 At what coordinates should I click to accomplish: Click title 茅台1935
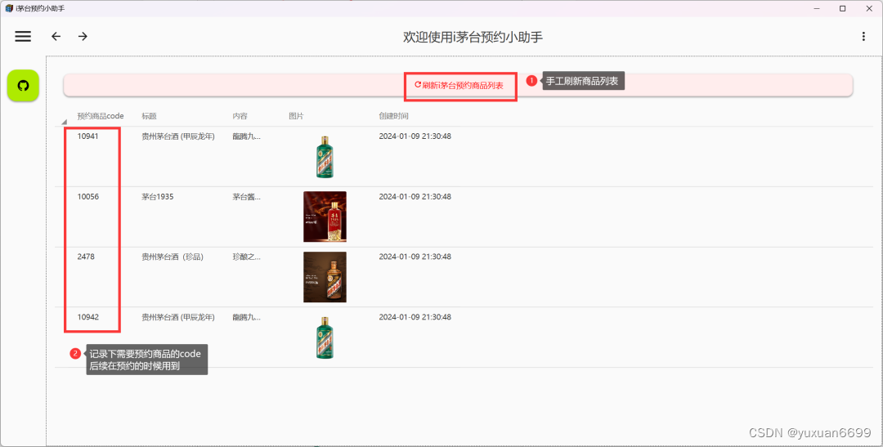click(158, 196)
